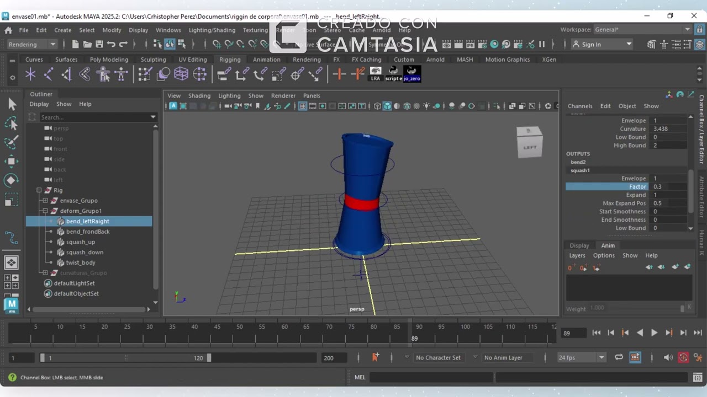Viewport: 707px width, 397px height.
Task: Click the script e custom shelf button
Action: click(x=394, y=74)
